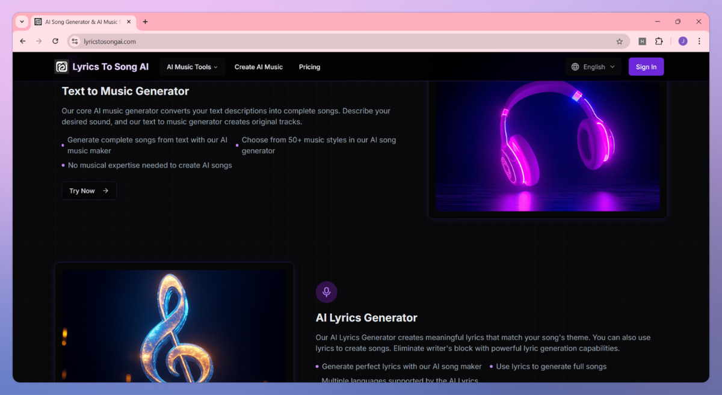Click the H extension icon in toolbar

(642, 41)
